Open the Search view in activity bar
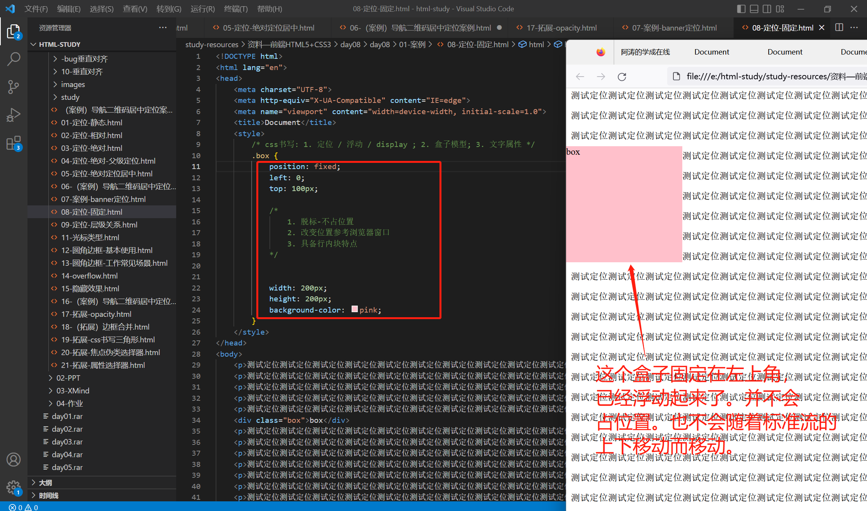The image size is (867, 511). (14, 59)
